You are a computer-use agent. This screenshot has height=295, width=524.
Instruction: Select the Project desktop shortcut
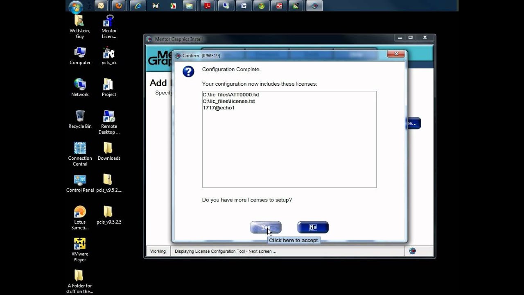tap(109, 88)
